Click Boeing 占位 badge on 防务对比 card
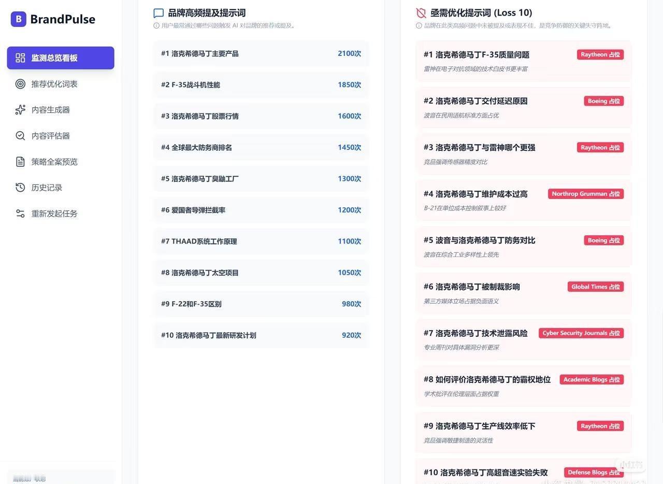Screen dimensions: 663x484 [604, 240]
